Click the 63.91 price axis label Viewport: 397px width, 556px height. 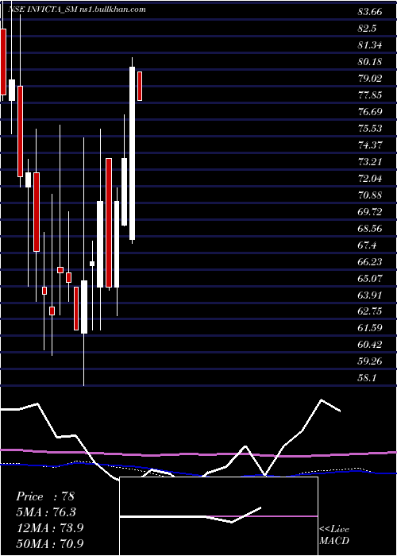tap(370, 295)
